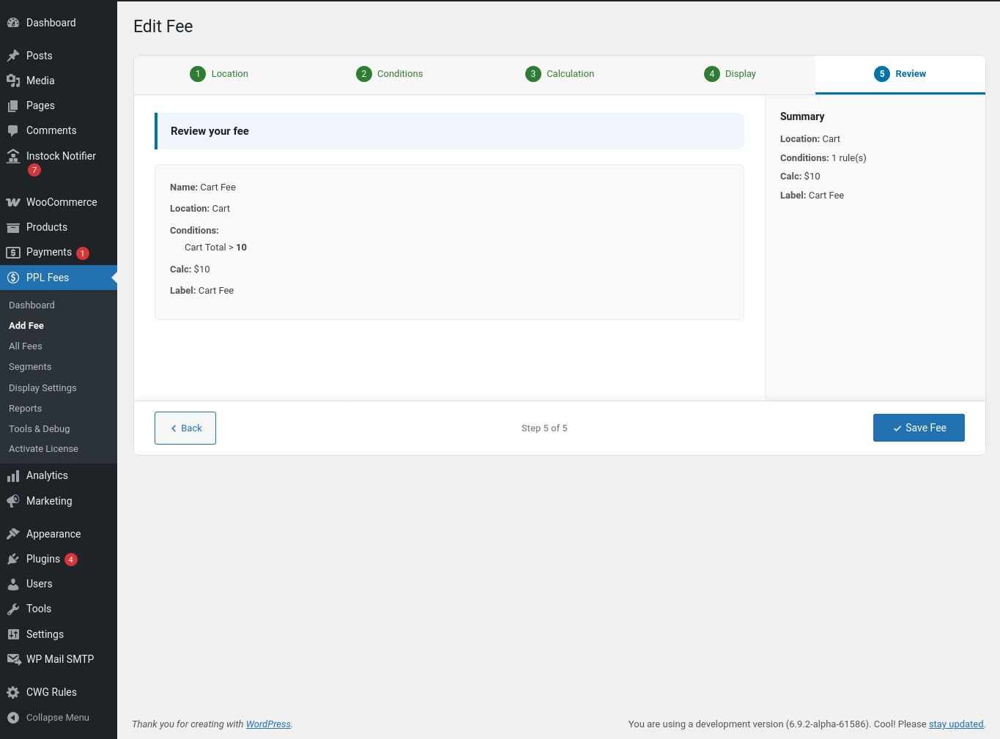Viewport: 1000px width, 739px height.
Task: Jump to the Display step circle number 4
Action: click(711, 74)
